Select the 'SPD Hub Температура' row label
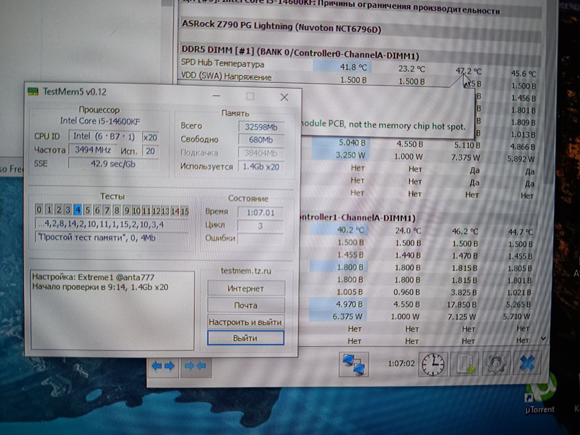Screen dimensions: 580x435 pyautogui.click(x=222, y=63)
